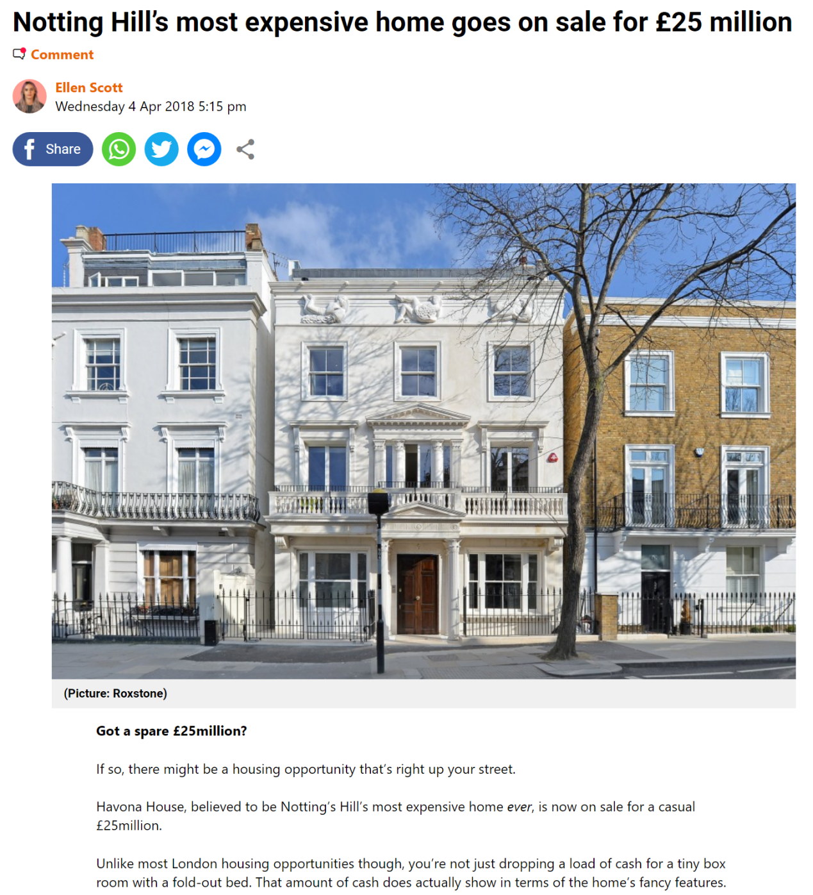Click Ellen Scott's round author avatar

pos(29,96)
